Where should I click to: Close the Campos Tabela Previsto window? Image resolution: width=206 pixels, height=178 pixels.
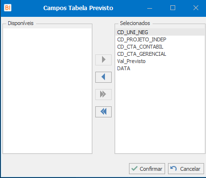pyautogui.click(x=196, y=8)
